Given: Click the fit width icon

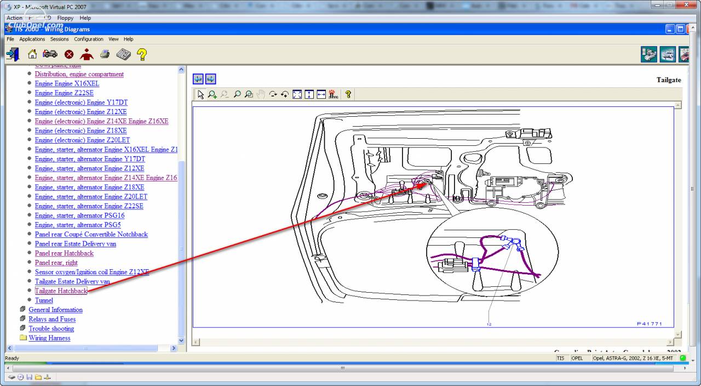Looking at the screenshot, I should [x=321, y=95].
